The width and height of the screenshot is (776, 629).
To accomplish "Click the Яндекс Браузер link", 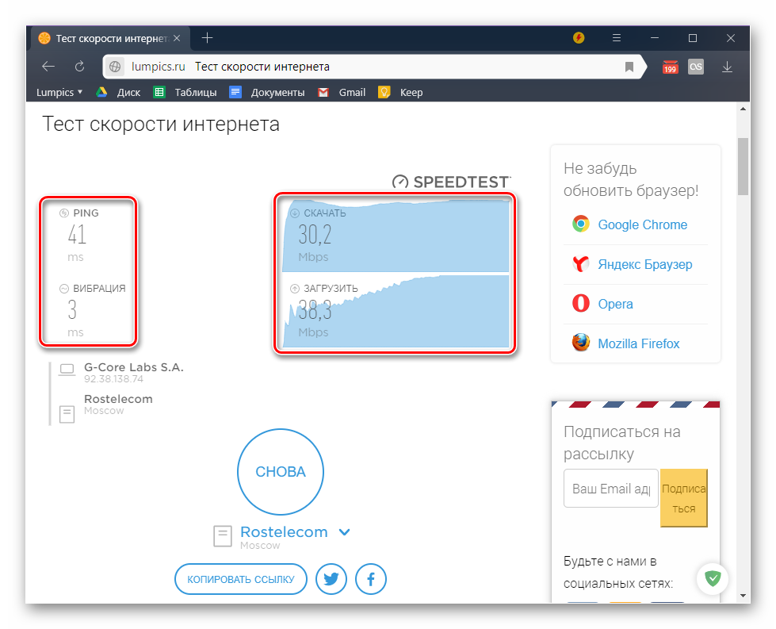I will click(645, 264).
